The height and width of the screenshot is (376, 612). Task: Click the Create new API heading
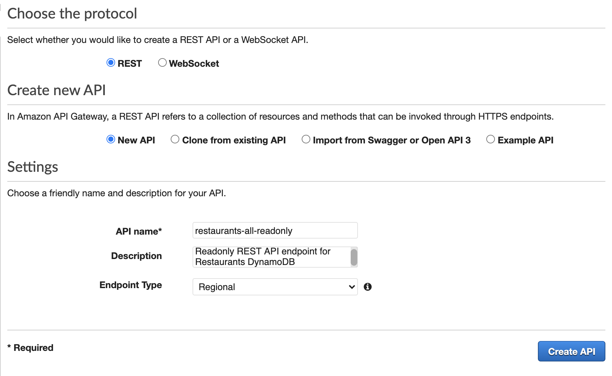57,90
